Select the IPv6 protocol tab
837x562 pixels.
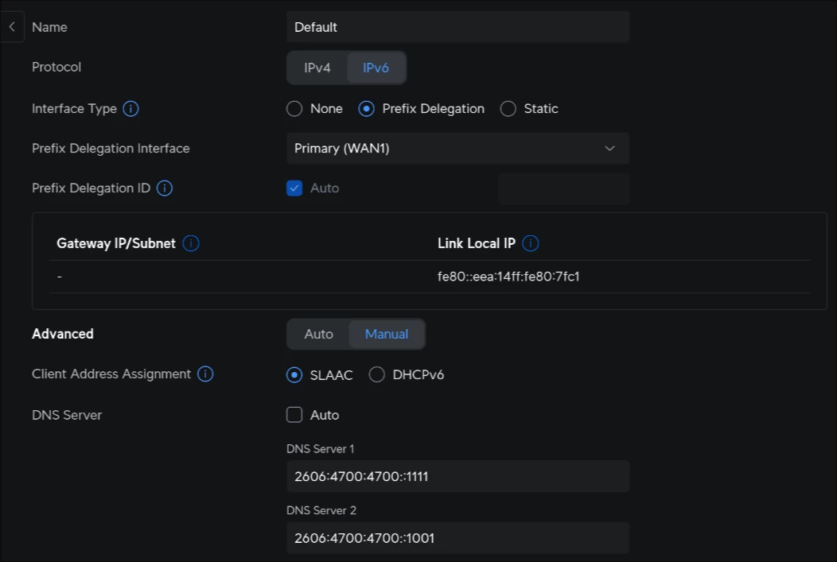pos(376,68)
